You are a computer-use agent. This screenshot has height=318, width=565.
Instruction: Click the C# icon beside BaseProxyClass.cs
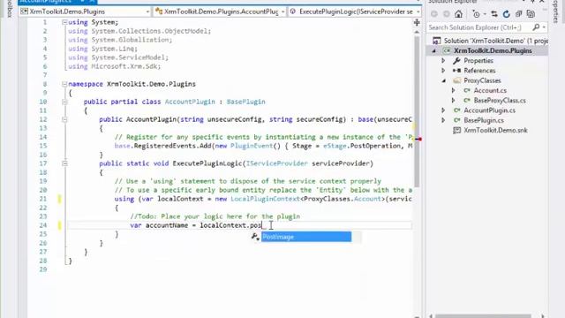[x=467, y=100]
